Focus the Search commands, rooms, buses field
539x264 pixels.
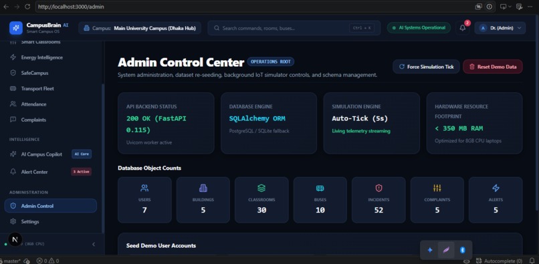click(x=294, y=28)
